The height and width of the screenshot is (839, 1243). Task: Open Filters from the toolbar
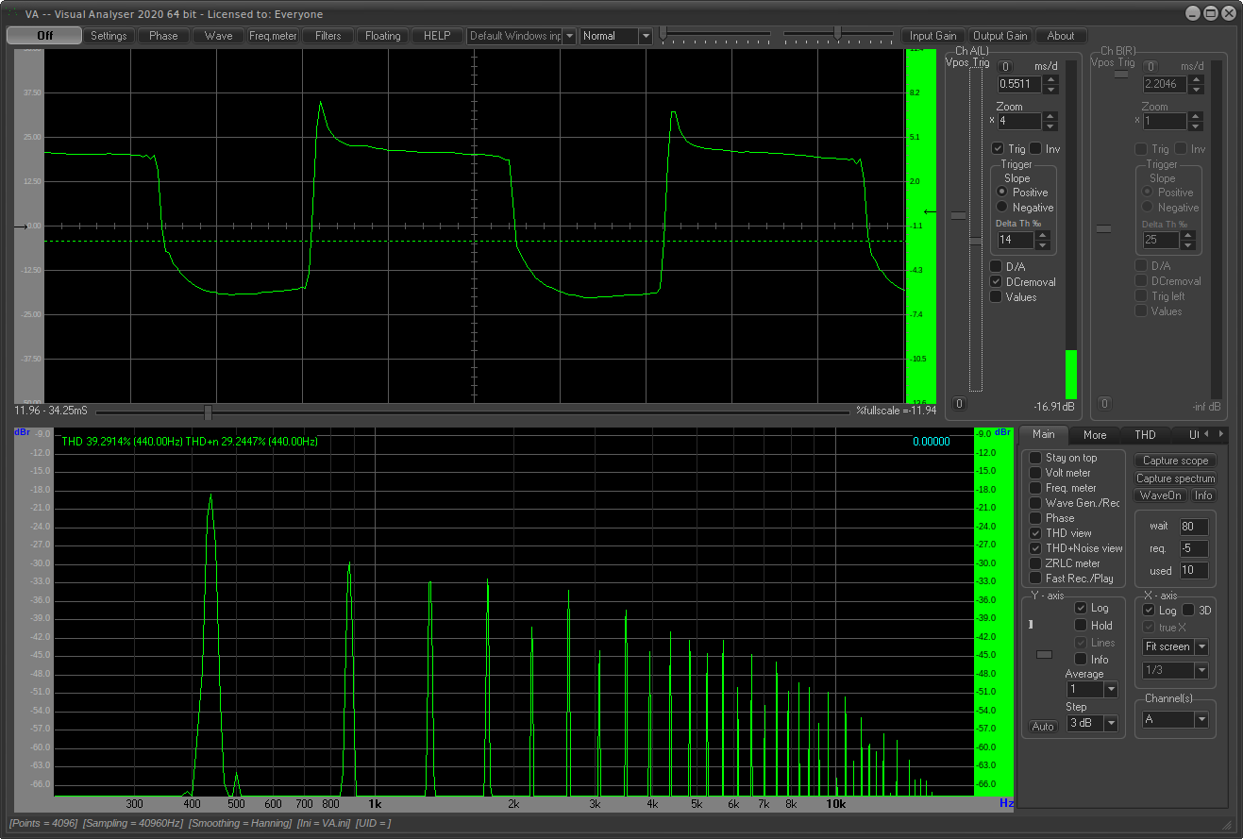[328, 36]
